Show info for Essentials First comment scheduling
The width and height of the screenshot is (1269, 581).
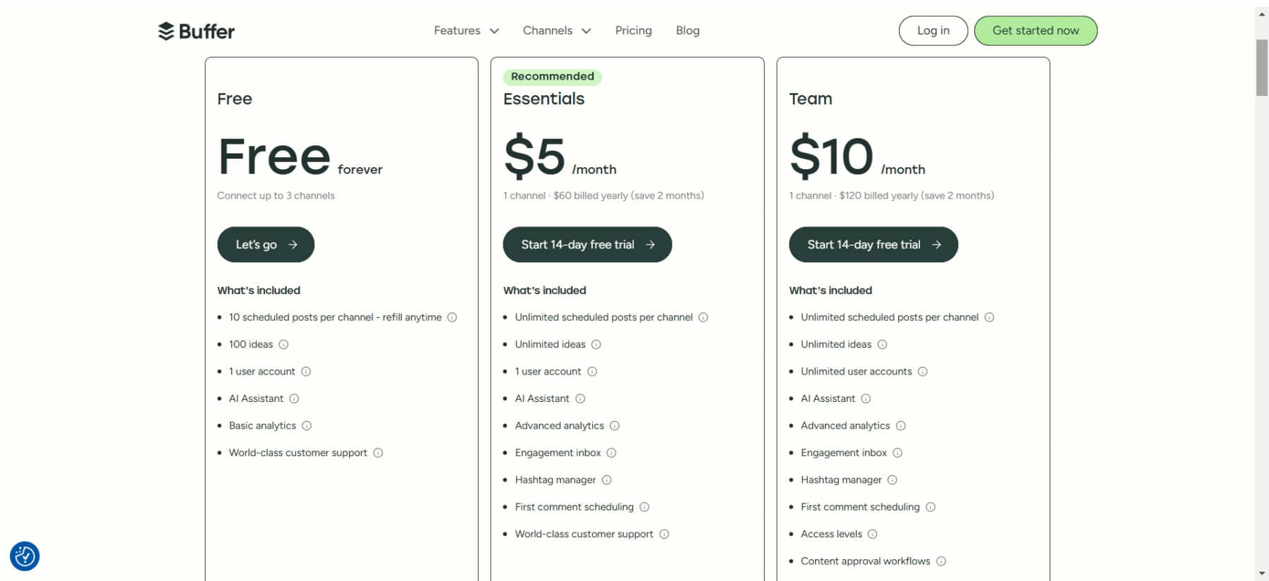[x=644, y=507]
